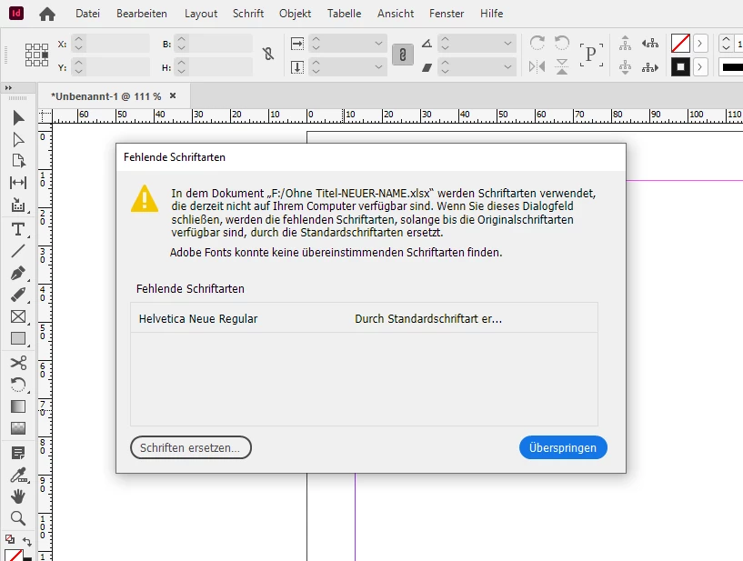Viewport: 743px width, 561px height.
Task: Select the Gap tool
Action: [x=18, y=183]
